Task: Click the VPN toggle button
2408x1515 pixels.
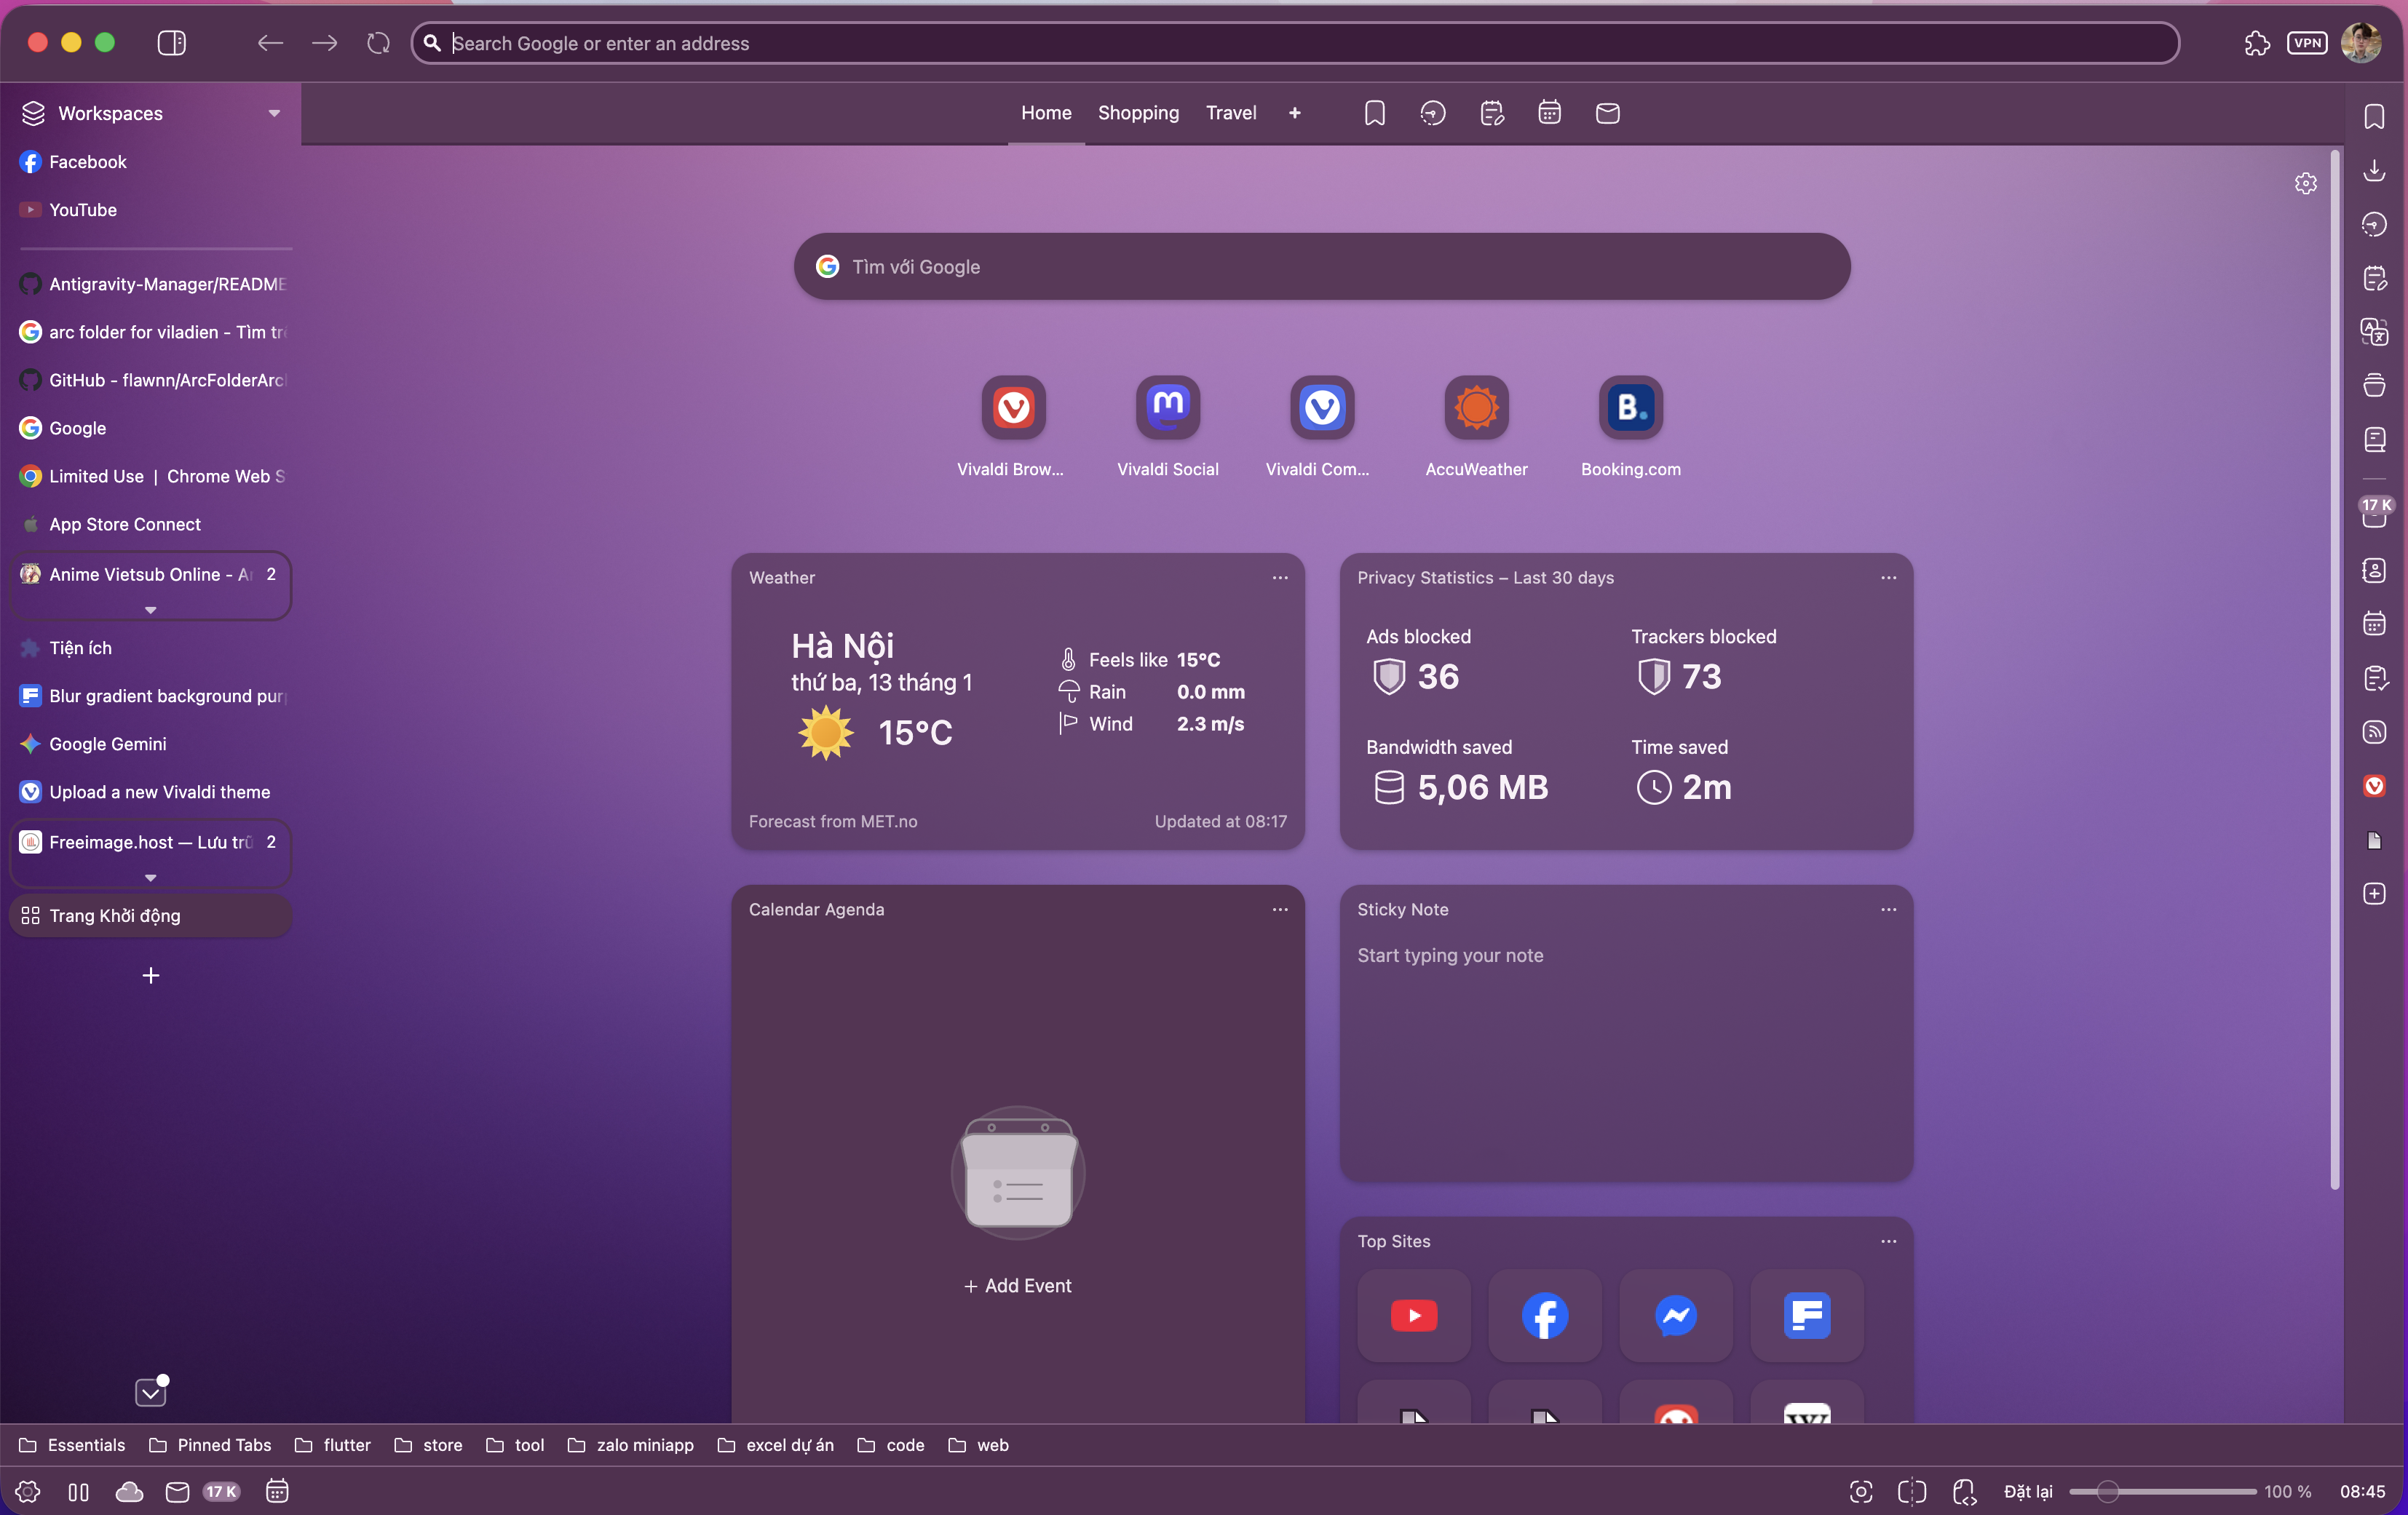Action: 2306,43
